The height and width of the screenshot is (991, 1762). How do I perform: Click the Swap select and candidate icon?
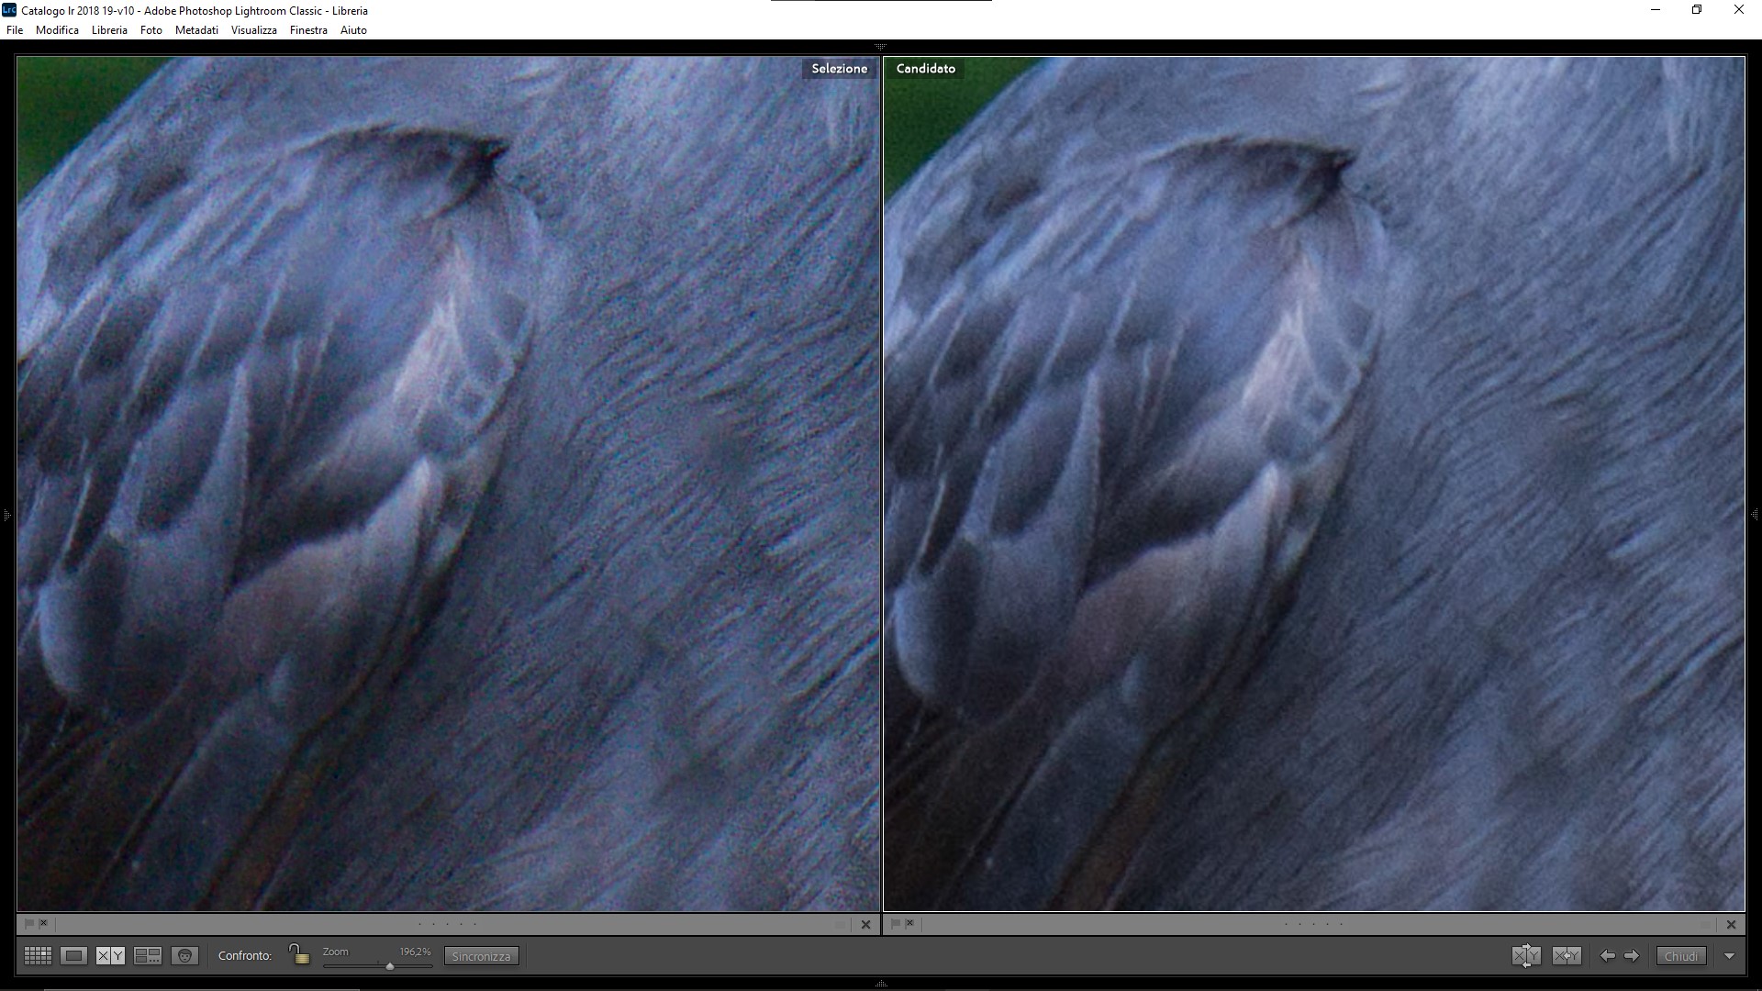[1526, 956]
